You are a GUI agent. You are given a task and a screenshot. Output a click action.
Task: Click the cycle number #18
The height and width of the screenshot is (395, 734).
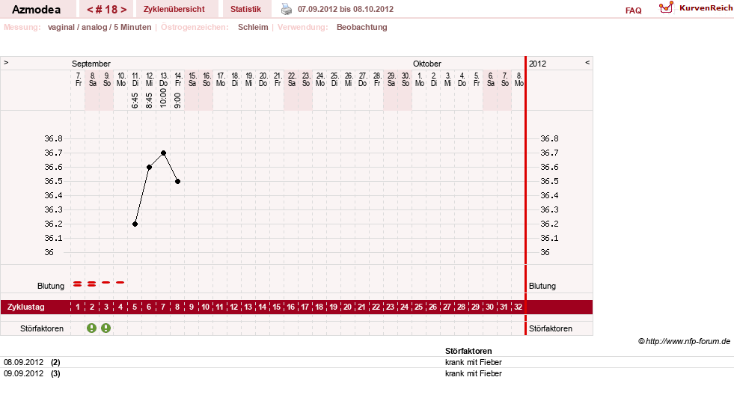click(107, 10)
